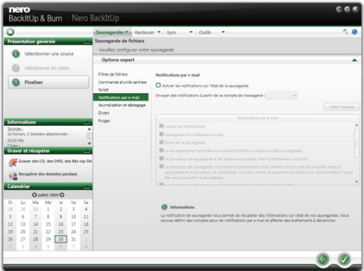This screenshot has height=271, width=364.
Task: Open the compte de messagerie combo box
Action: (x=281, y=96)
